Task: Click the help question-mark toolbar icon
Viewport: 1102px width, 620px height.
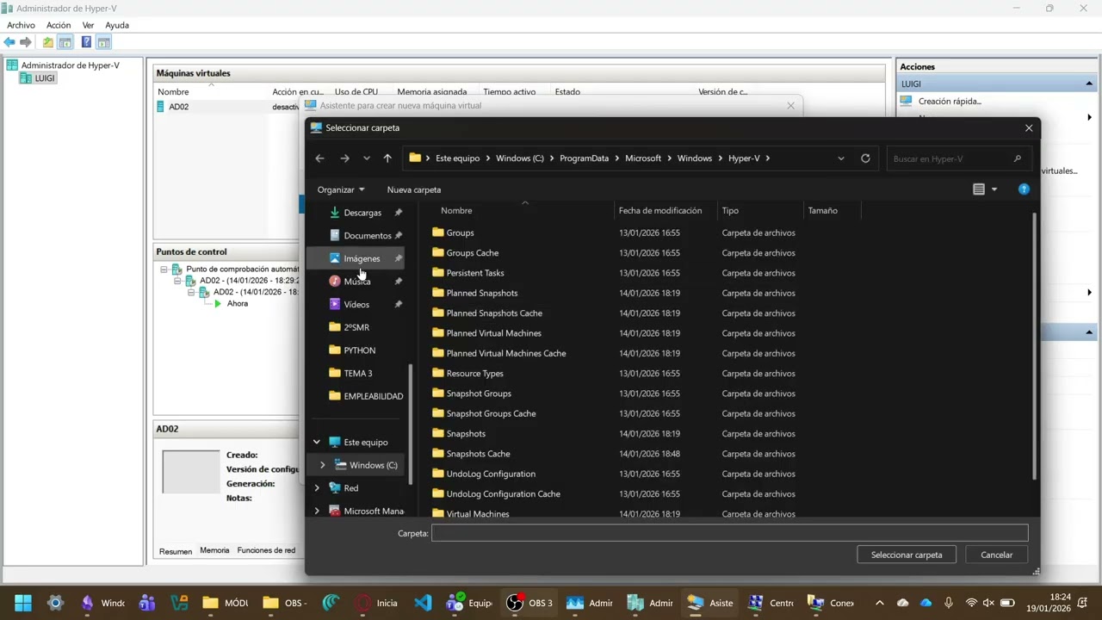Action: (x=86, y=42)
